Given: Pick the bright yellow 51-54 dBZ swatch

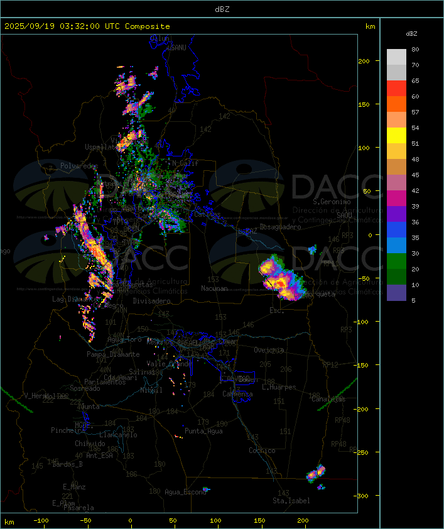Looking at the screenshot, I should [396, 135].
